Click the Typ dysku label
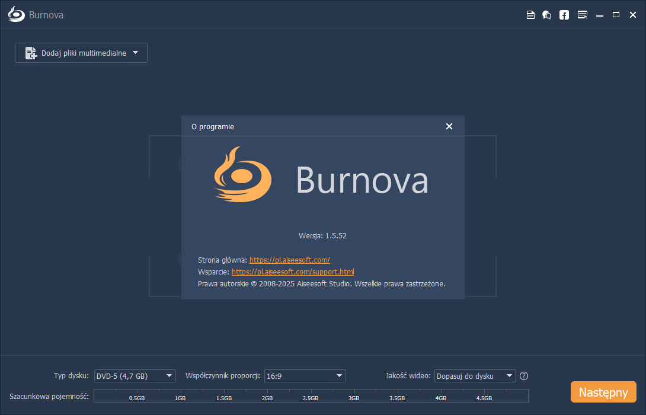646x415 pixels. (71, 376)
